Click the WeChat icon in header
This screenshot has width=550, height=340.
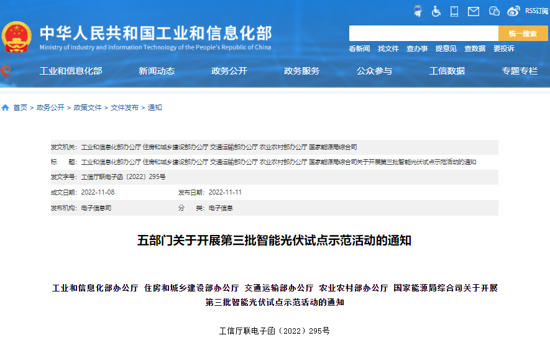click(494, 11)
